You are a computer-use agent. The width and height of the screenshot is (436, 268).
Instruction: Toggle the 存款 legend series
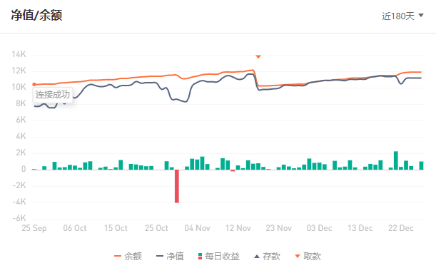pos(267,256)
